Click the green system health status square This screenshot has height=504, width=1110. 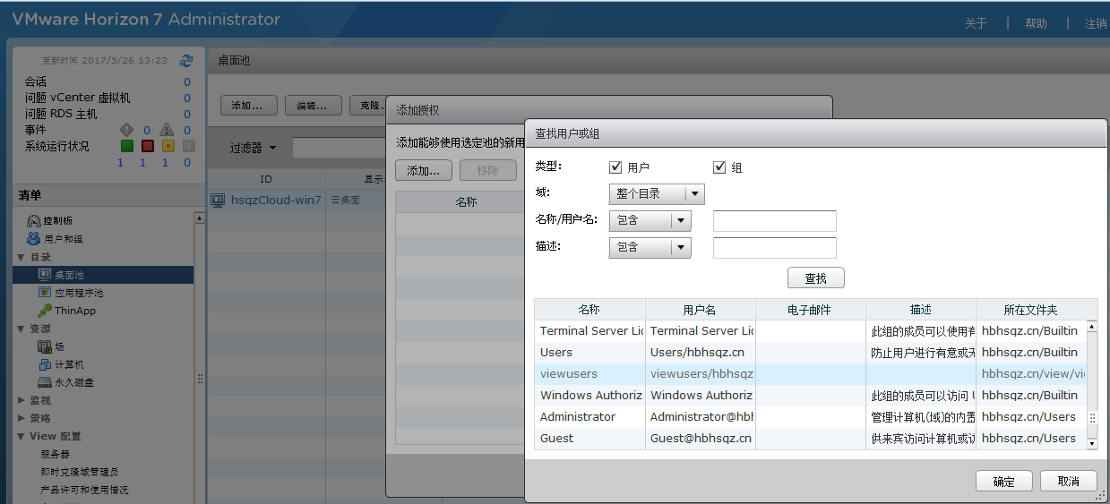pyautogui.click(x=126, y=146)
